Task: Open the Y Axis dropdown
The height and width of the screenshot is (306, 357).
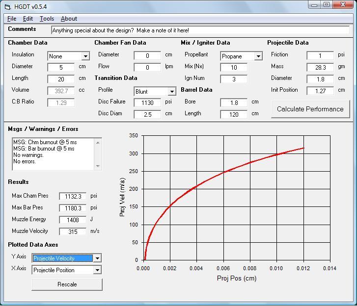Action: (x=97, y=258)
